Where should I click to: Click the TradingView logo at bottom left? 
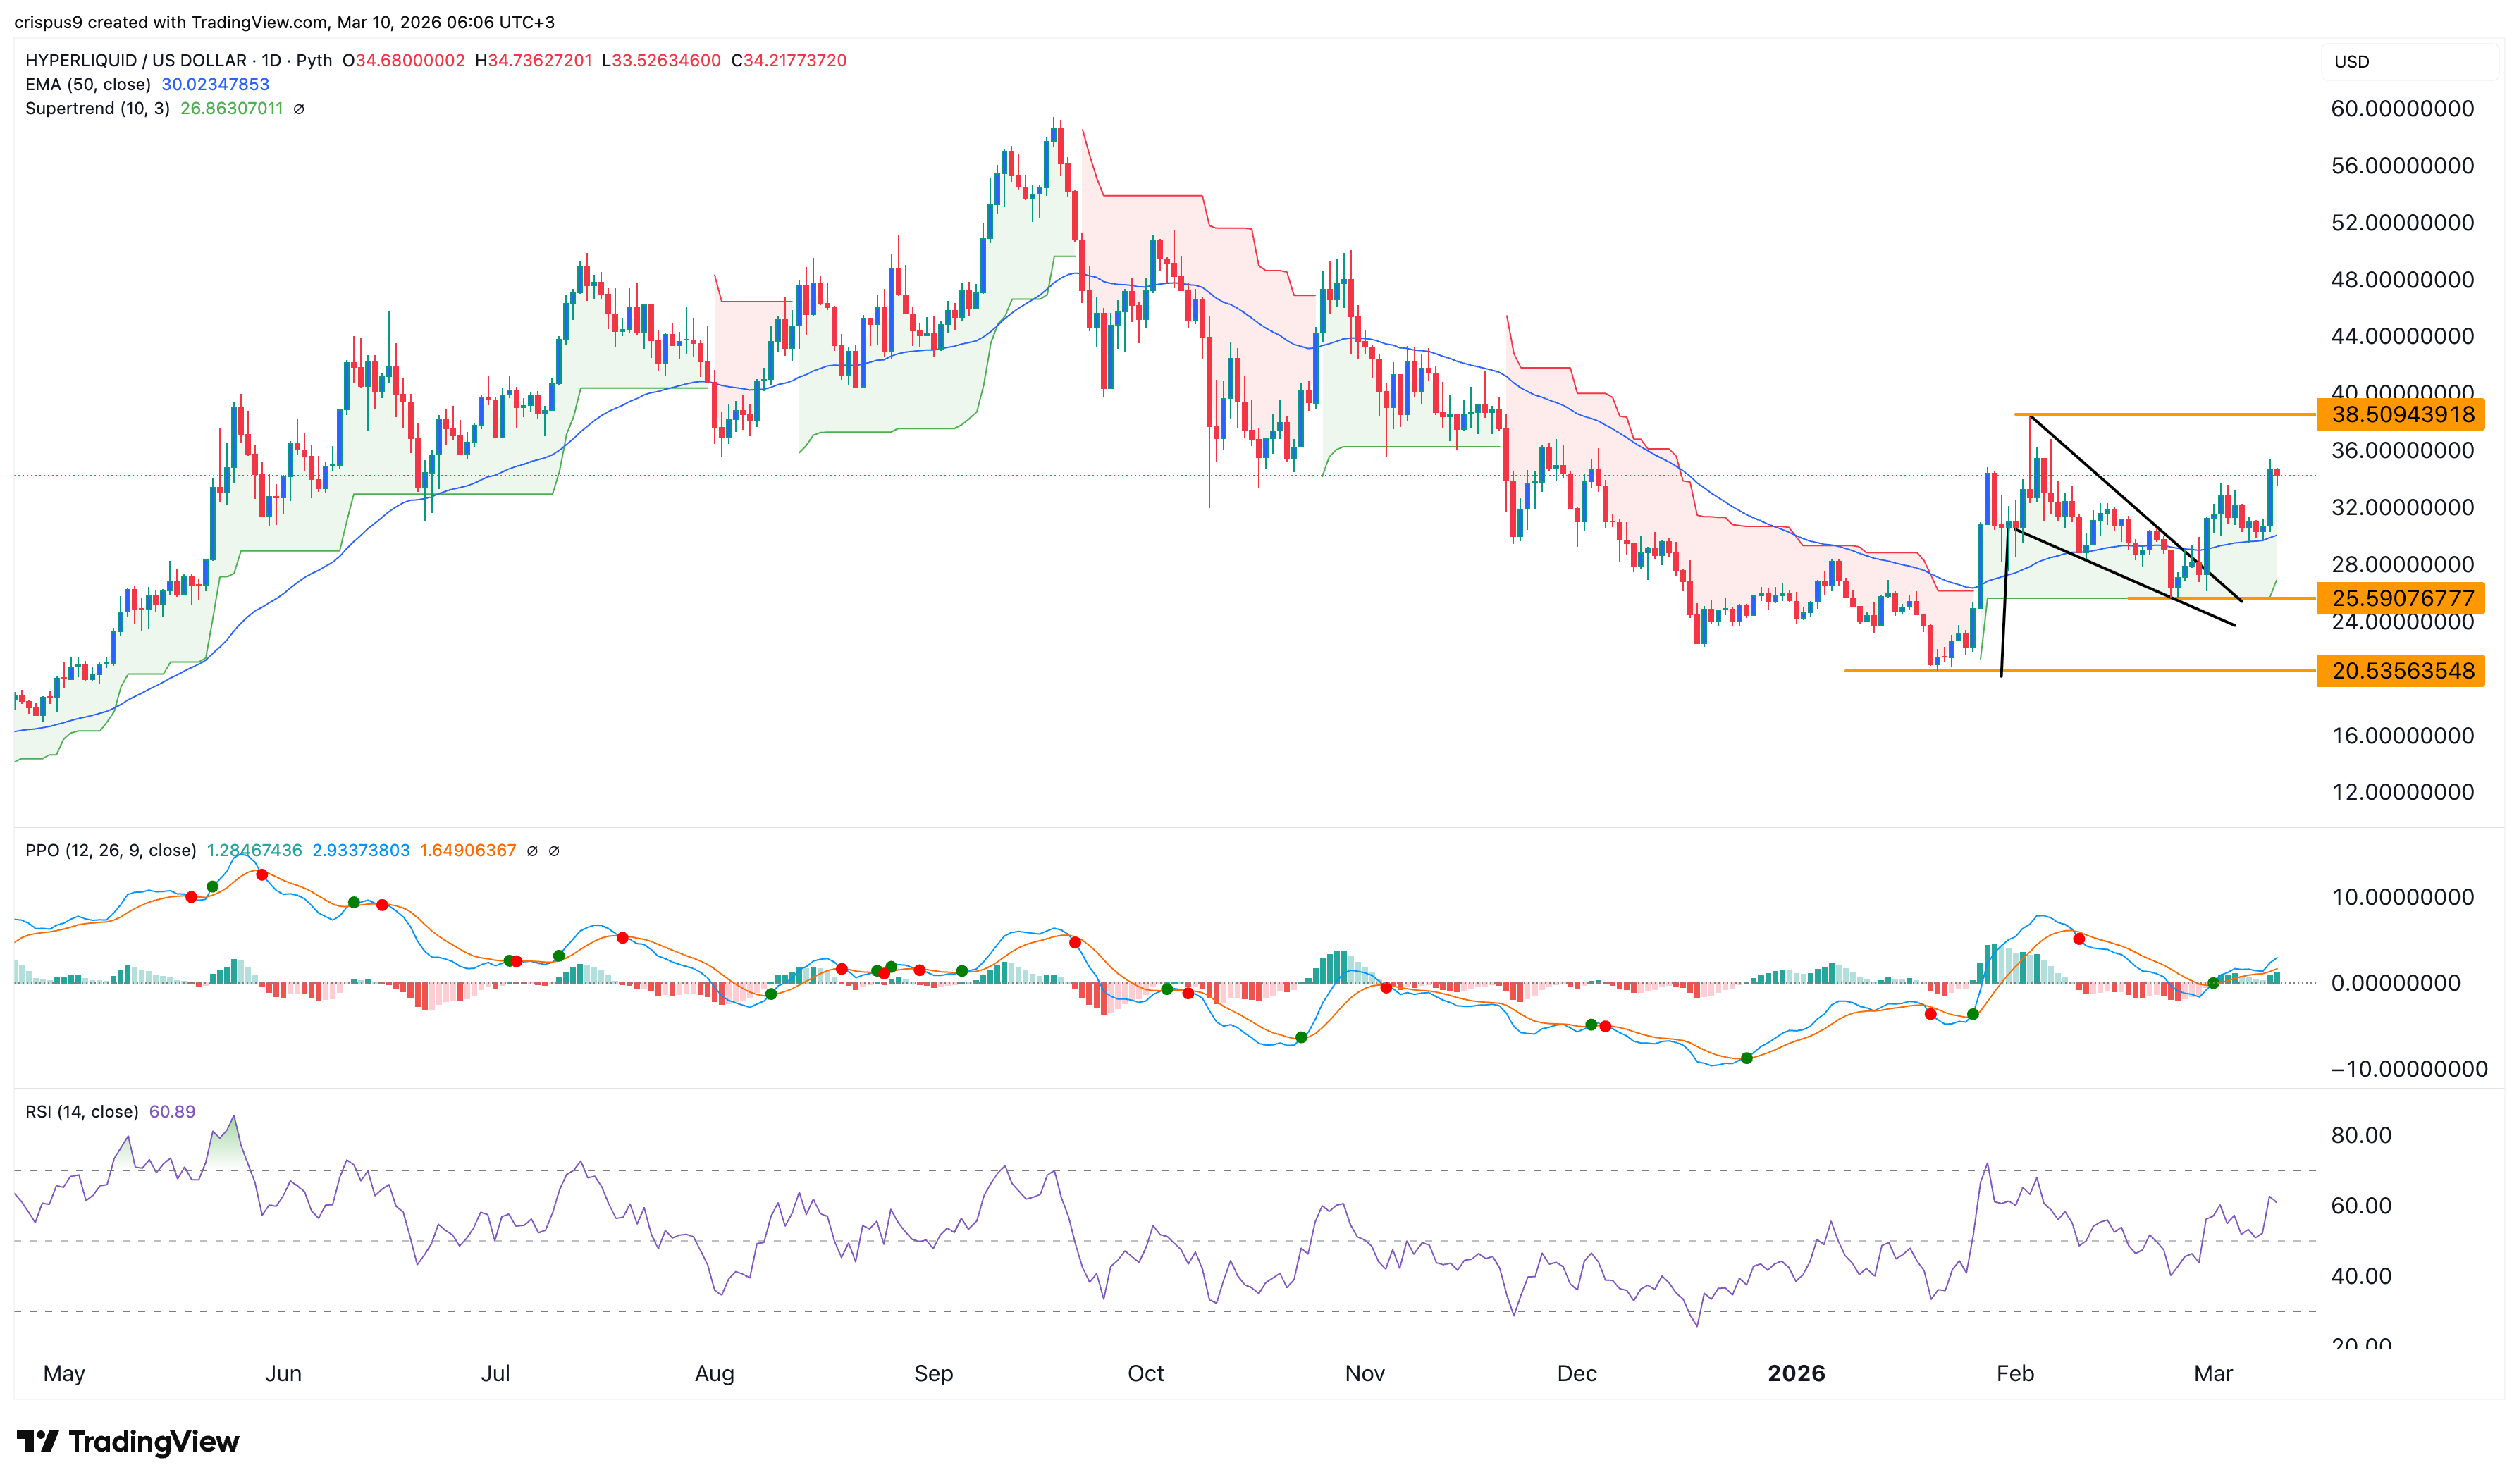tap(128, 1441)
